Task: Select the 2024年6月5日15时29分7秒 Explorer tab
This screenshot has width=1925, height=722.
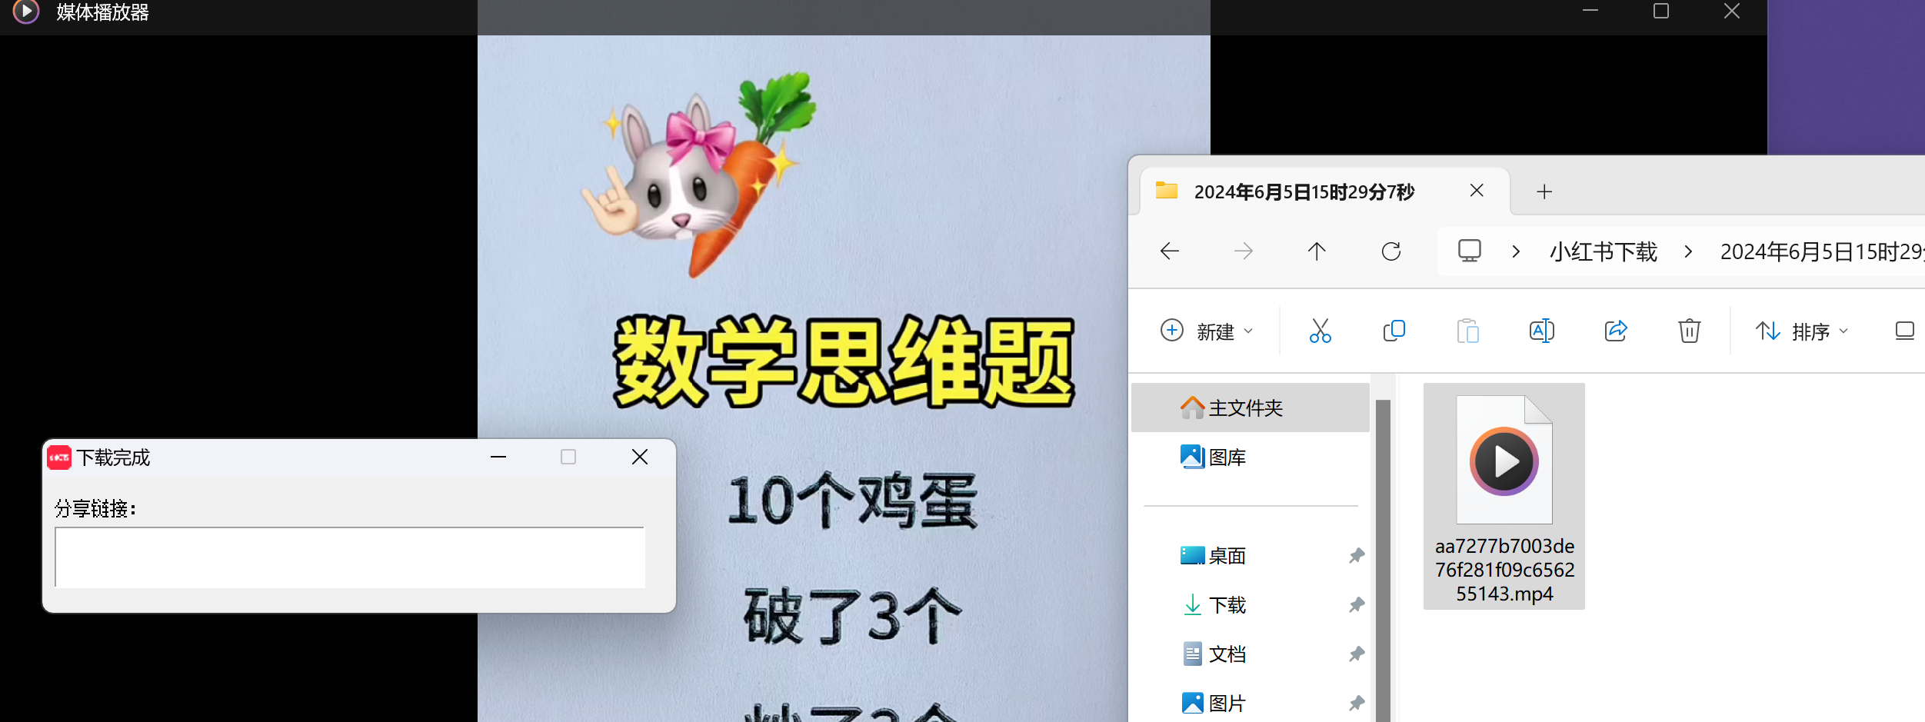Action: click(x=1304, y=191)
